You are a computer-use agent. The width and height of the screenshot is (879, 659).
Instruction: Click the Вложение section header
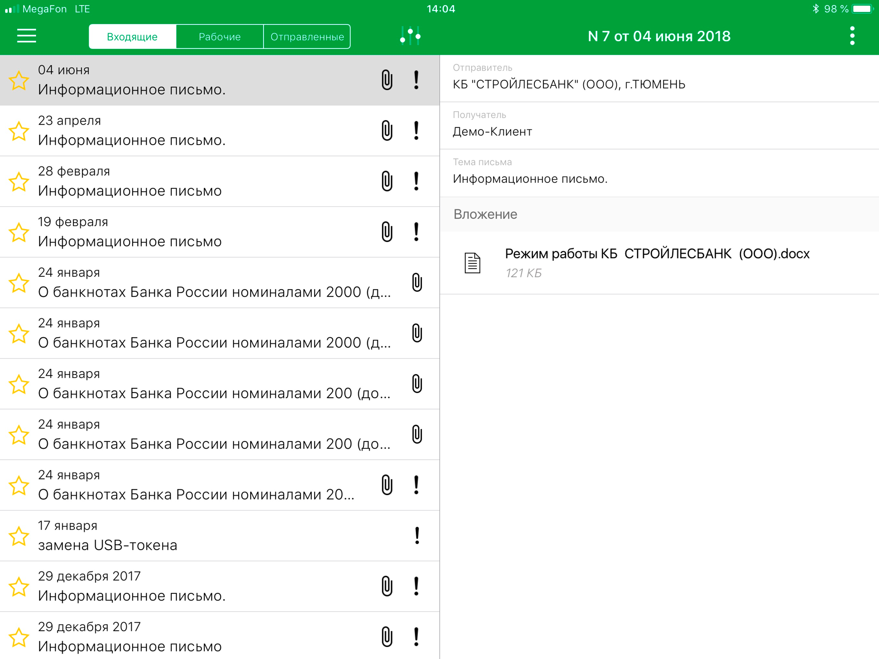659,214
